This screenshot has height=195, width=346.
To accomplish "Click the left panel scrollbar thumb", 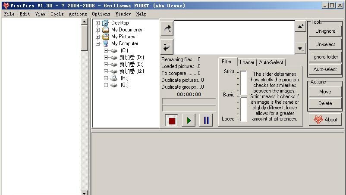I will coord(84,38).
